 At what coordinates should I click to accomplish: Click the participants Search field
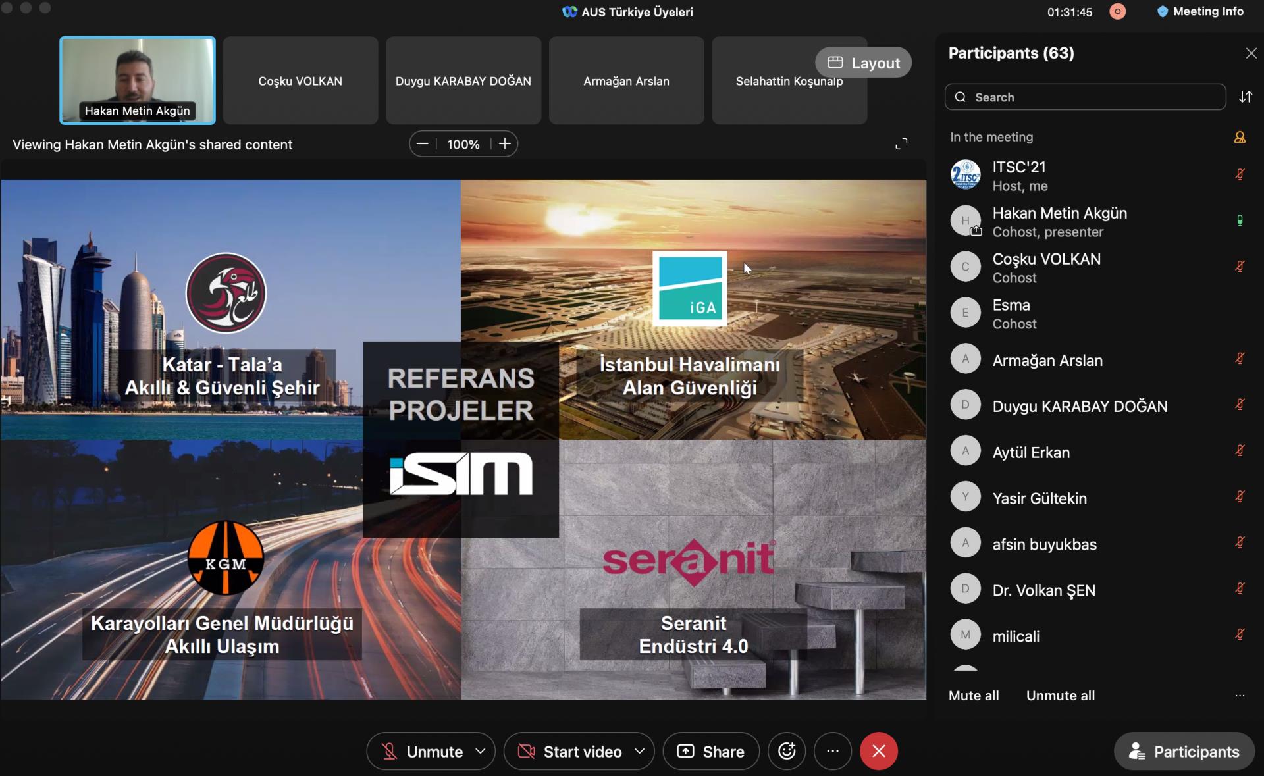[1085, 97]
